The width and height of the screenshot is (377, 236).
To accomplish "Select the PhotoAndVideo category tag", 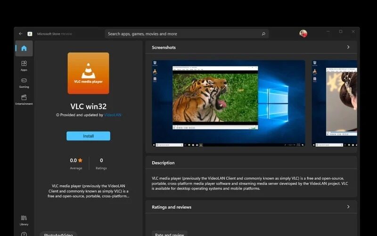I will coord(58,234).
